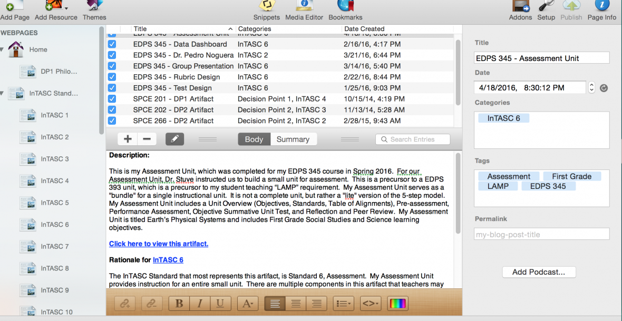Screen dimensions: 622x321
Task: Click the Add Podcast button
Action: tap(539, 272)
